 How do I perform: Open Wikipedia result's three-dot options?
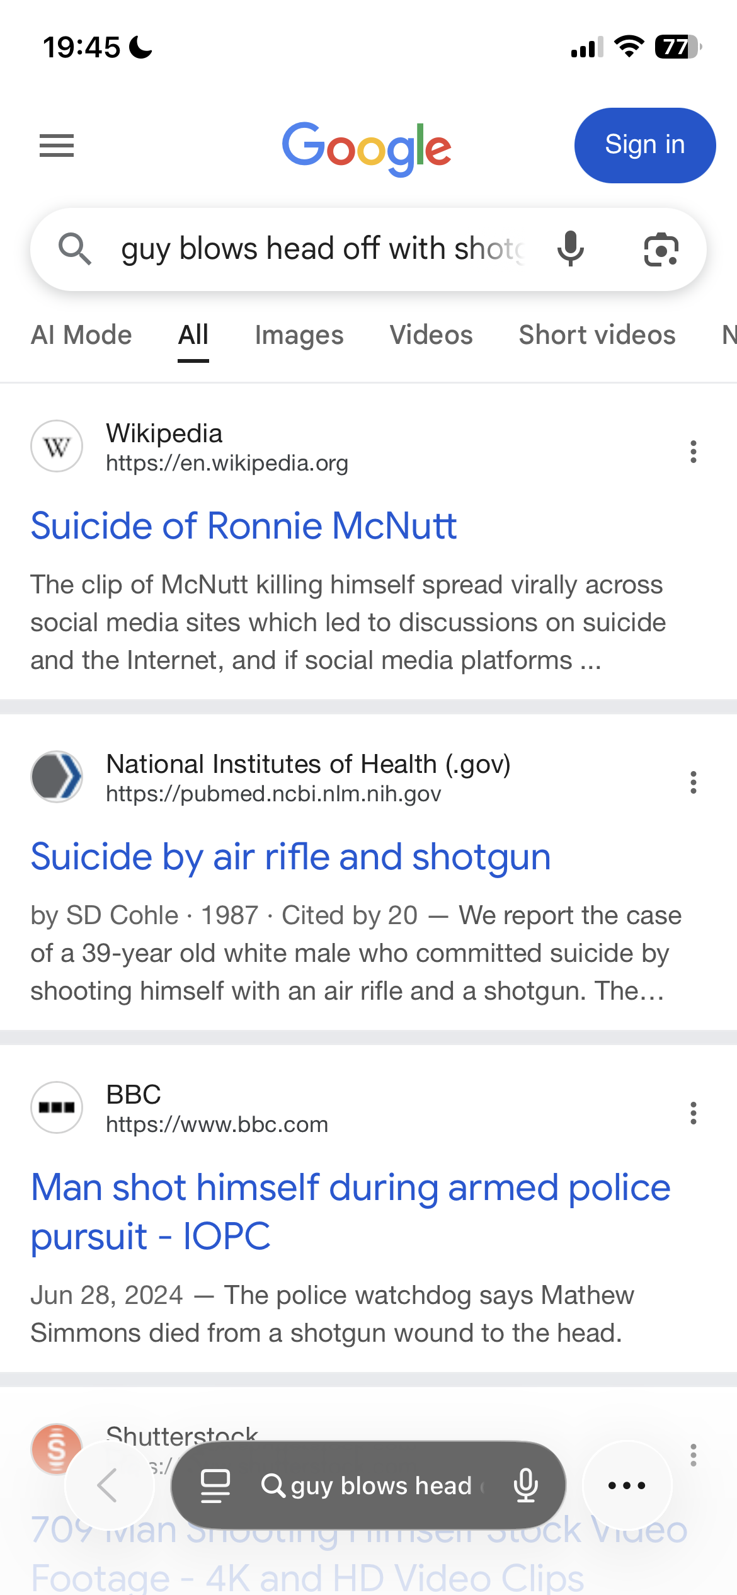click(x=694, y=452)
